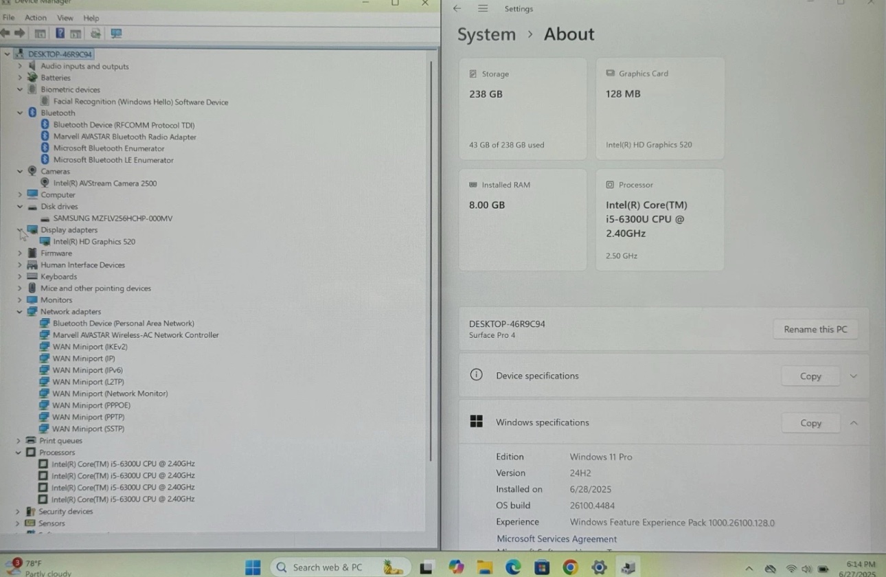Screen dimensions: 886x577
Task: Expand Audio inputs and outputs node
Action: 20,66
